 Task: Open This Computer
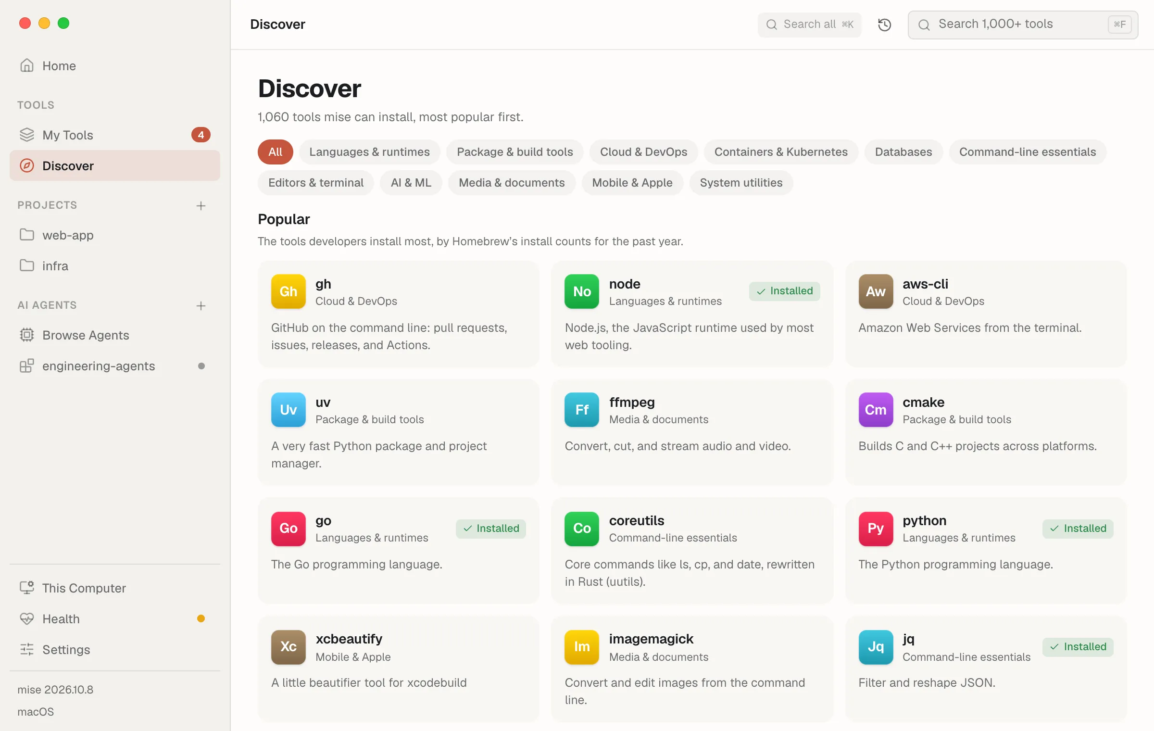tap(115, 588)
